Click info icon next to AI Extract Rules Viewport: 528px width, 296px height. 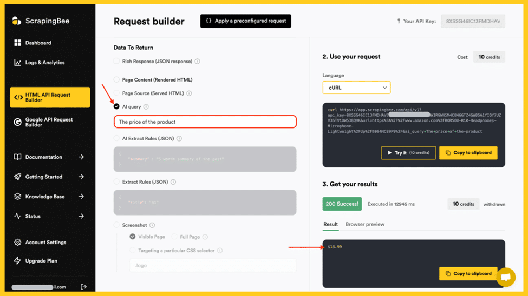click(x=179, y=138)
